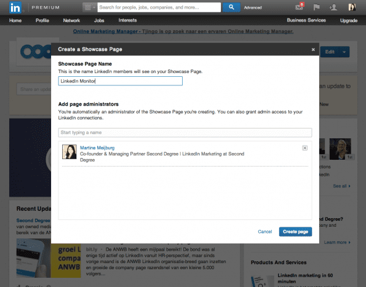Click the blue search magnifier button
This screenshot has width=366, height=287.
tap(231, 7)
